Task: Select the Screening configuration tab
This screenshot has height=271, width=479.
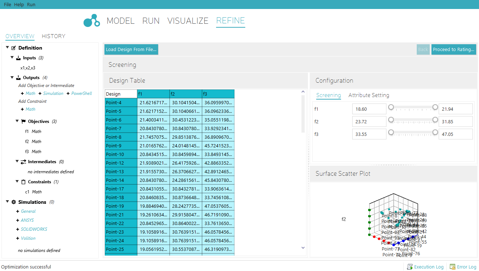Action: pos(328,95)
